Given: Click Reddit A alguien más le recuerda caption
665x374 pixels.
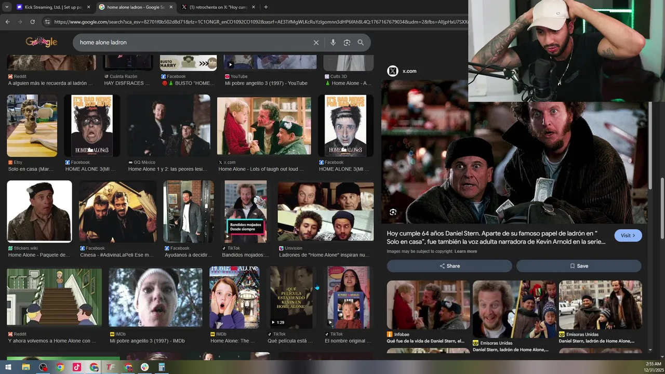Looking at the screenshot, I should tap(50, 83).
